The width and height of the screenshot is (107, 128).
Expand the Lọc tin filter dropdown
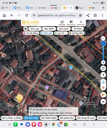(x=61, y=33)
